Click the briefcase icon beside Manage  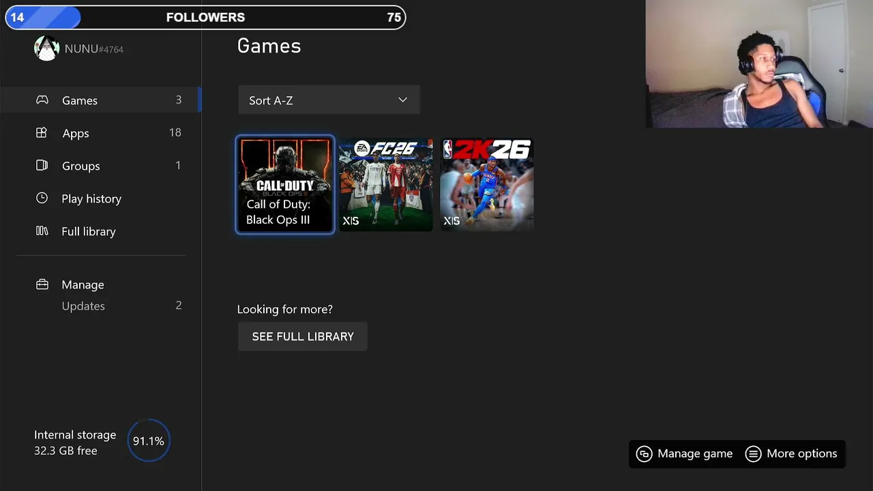tap(42, 284)
